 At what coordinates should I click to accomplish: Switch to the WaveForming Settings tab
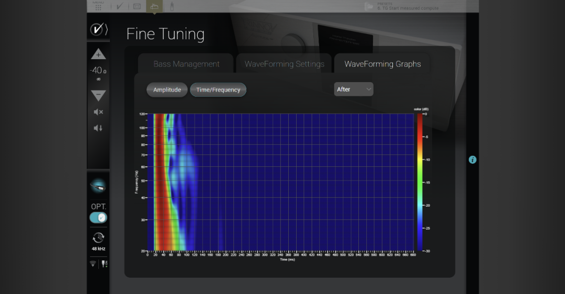click(x=284, y=64)
